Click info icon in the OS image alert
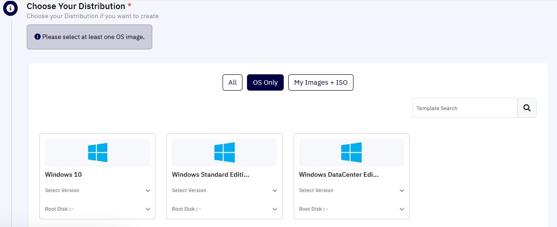This screenshot has width=557, height=227. pyautogui.click(x=38, y=37)
